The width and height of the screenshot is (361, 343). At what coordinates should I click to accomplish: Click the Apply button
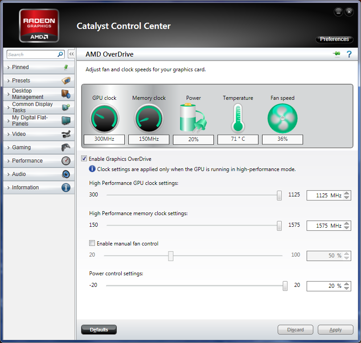[x=336, y=330]
